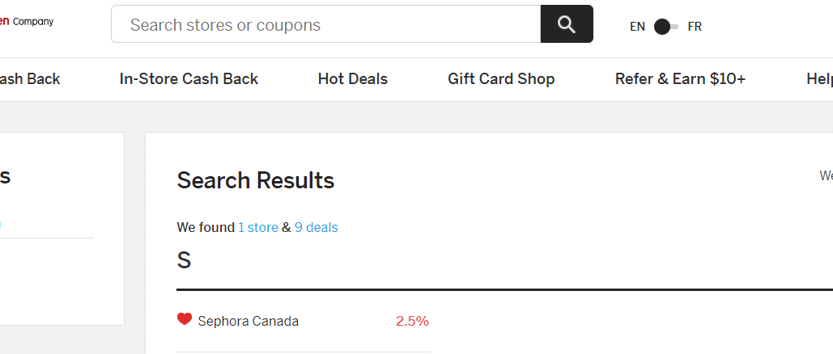Focus the 'Search stores or coupons' field
833x354 pixels.
pos(325,24)
